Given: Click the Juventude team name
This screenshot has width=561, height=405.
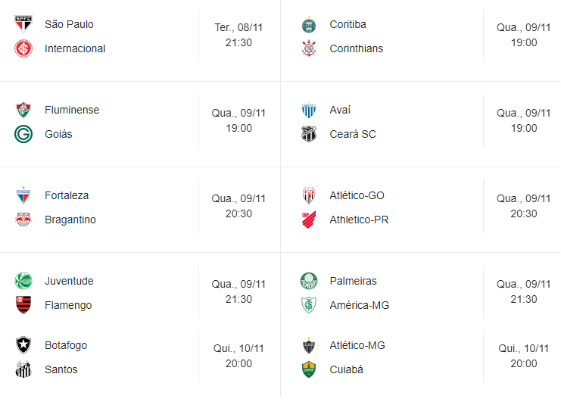Looking at the screenshot, I should pos(69,281).
